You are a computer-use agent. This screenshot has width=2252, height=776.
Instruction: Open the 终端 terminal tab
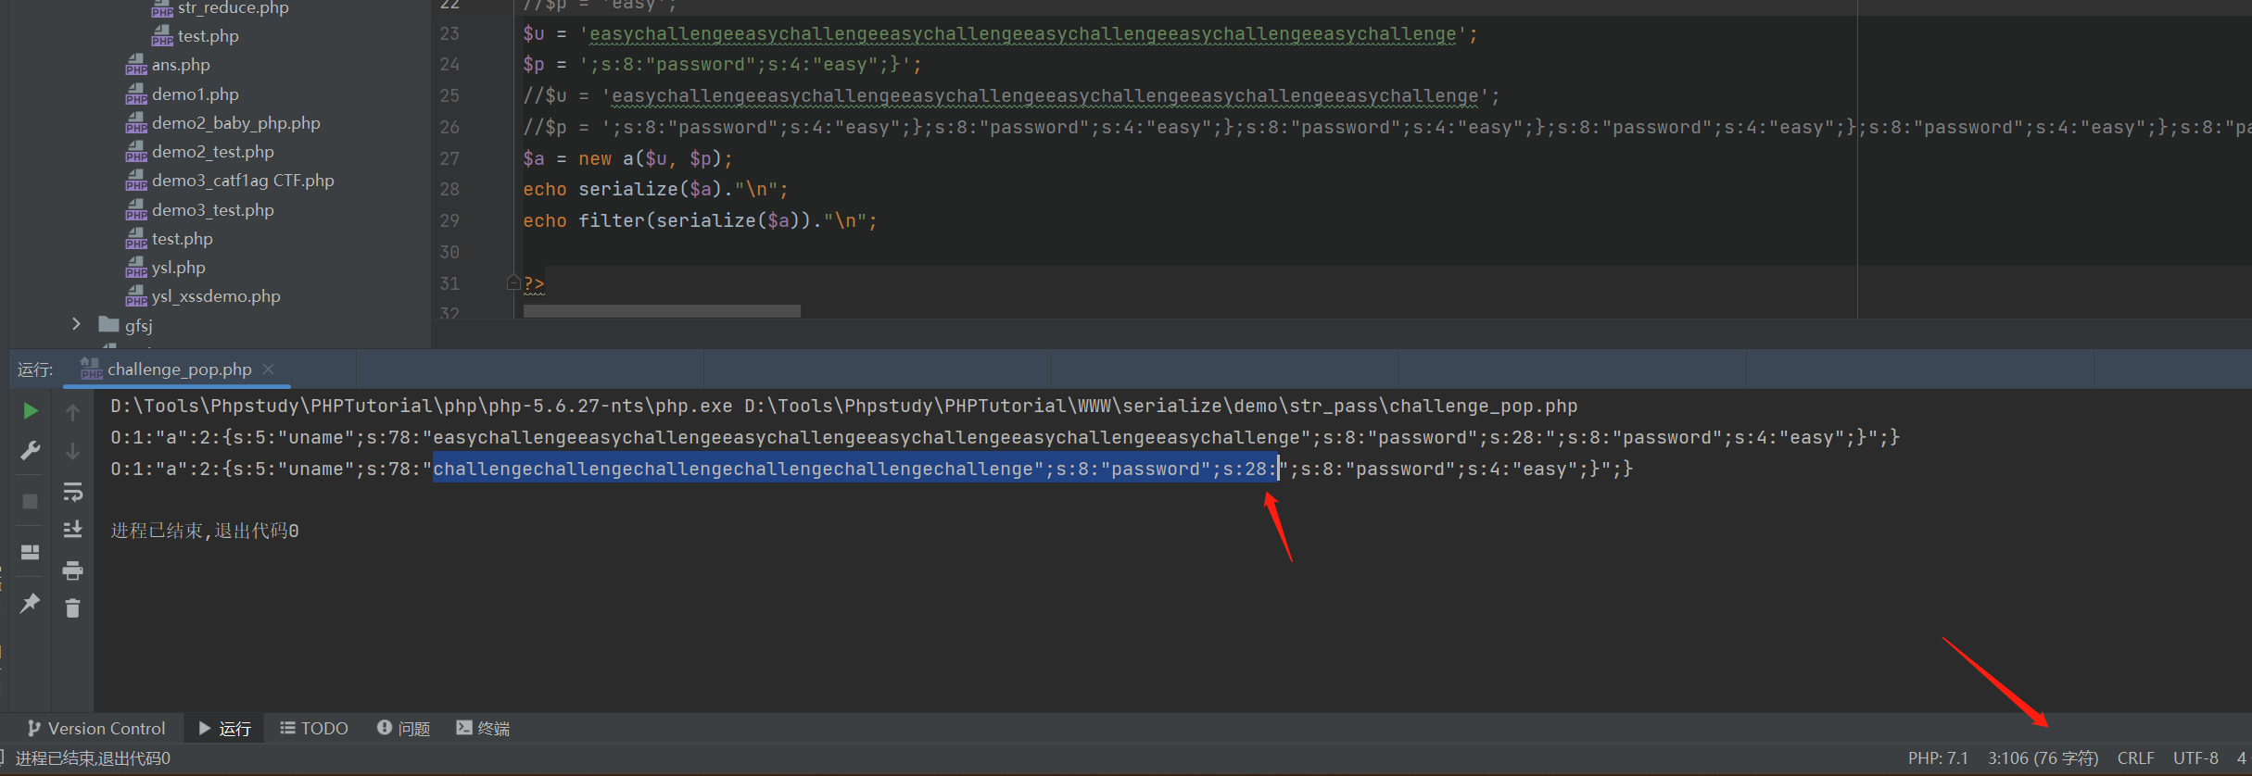click(484, 728)
